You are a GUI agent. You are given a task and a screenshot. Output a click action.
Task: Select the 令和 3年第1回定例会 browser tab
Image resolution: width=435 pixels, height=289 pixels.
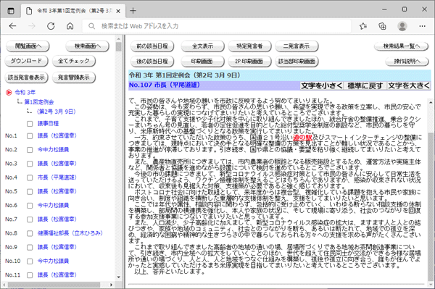pos(73,11)
